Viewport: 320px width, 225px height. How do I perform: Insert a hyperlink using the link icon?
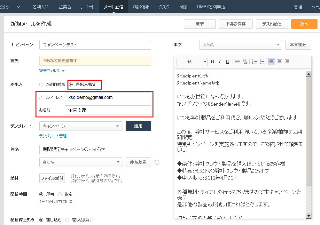[237, 62]
